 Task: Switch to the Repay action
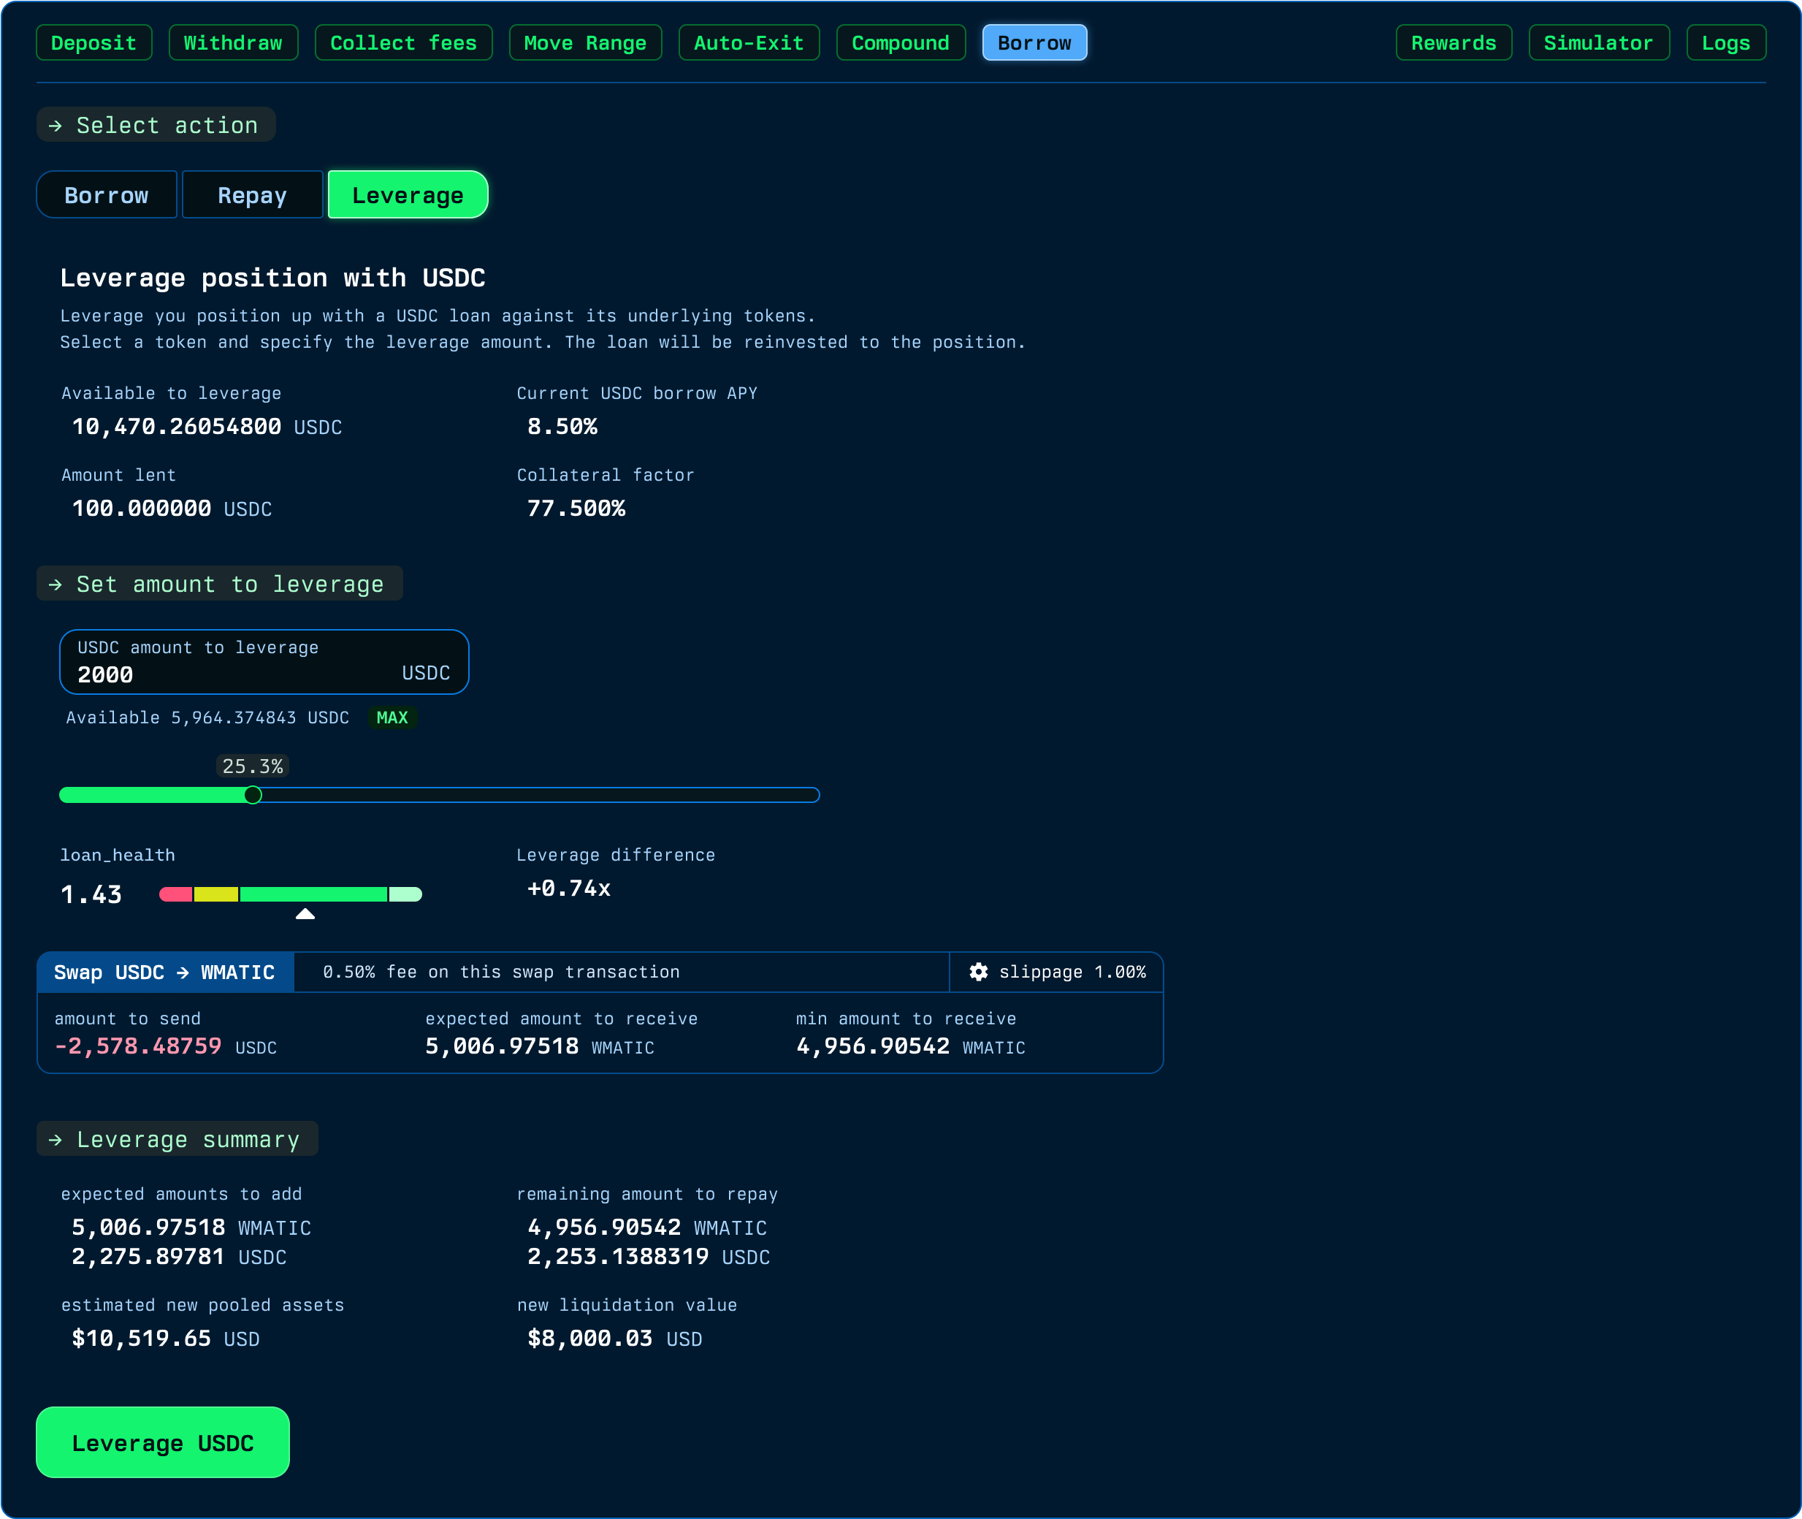point(252,196)
